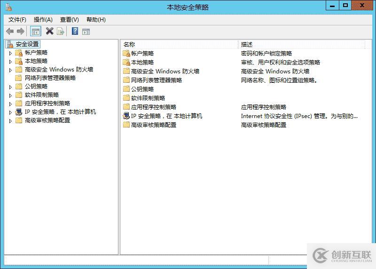The height and width of the screenshot is (269, 376).
Task: Expand the 帐户策略 tree node arrow
Action: click(10, 53)
